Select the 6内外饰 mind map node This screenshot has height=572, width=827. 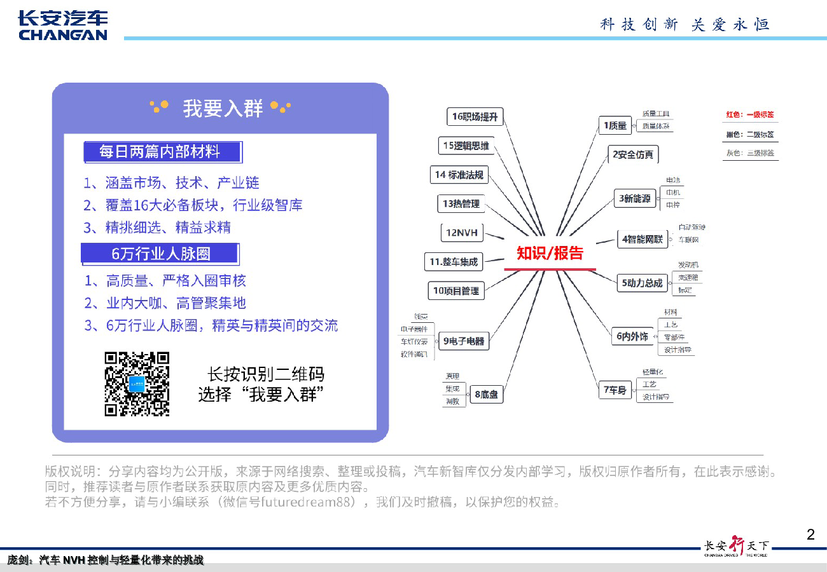[x=632, y=337]
